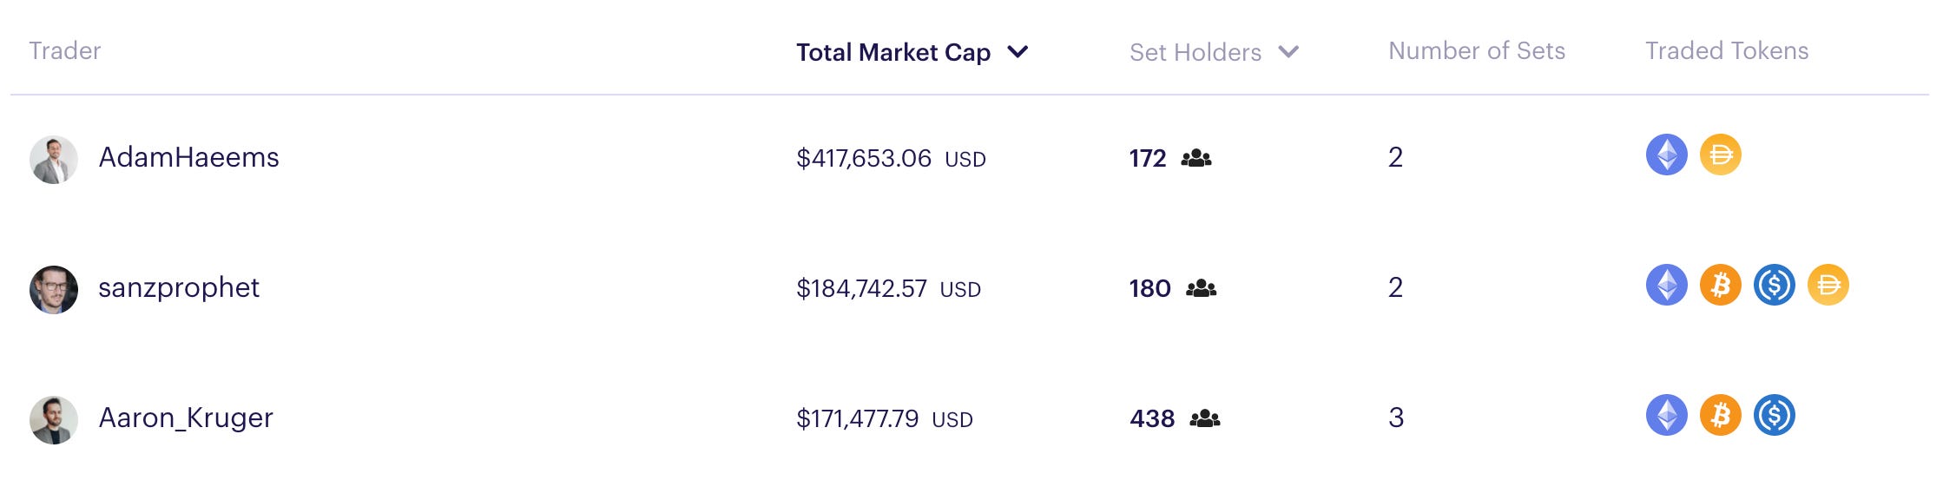Screen dimensions: 1943x500
Task: Click the Bitcoin token icon in sanzprophet row
Action: click(1720, 286)
